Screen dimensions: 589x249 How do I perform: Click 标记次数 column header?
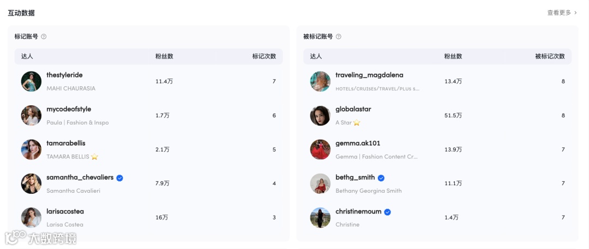pos(264,56)
